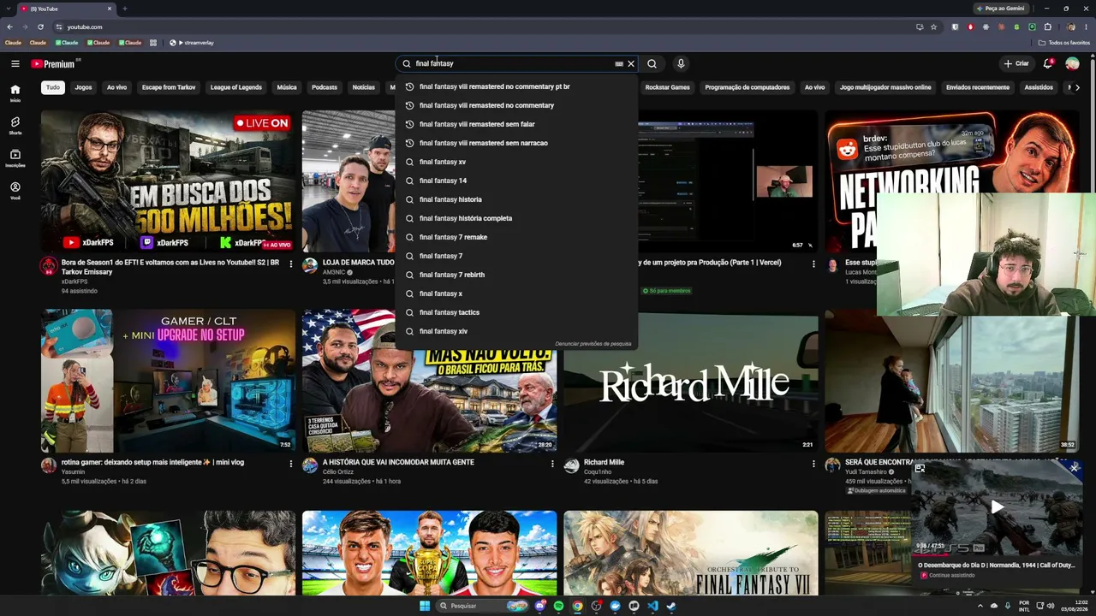Open Visual Studio Code from the taskbar
Image resolution: width=1096 pixels, height=616 pixels.
click(x=652, y=606)
